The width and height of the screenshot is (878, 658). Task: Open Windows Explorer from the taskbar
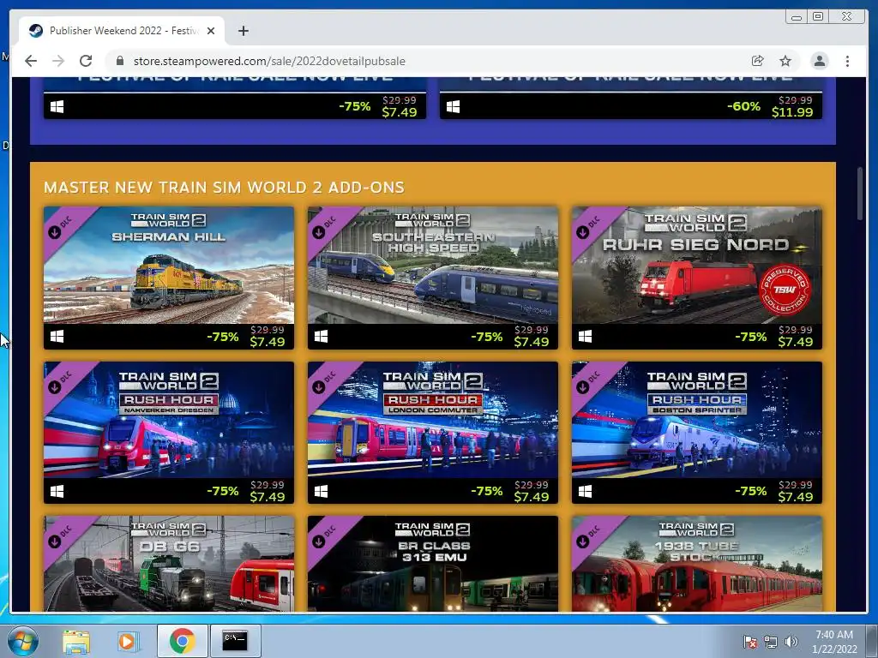coord(76,641)
